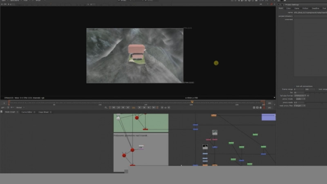Open the Global frame range dropdown

point(20,108)
